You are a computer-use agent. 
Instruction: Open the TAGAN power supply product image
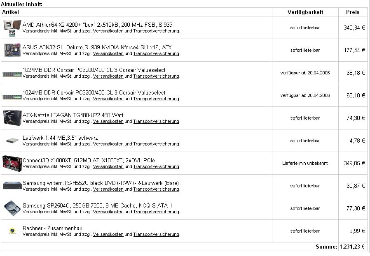pos(12,118)
